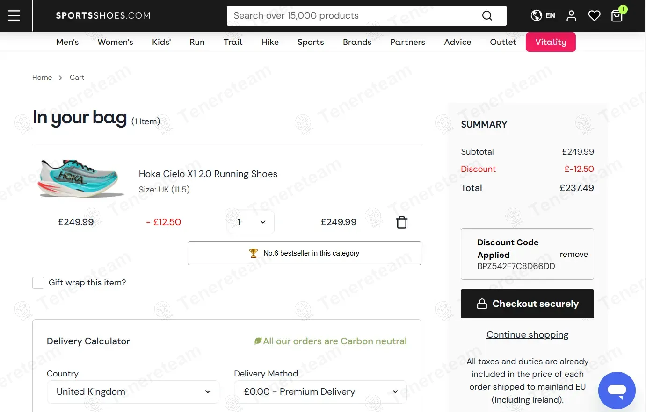
Task: Open the hamburger navigation menu
Action: (15, 15)
